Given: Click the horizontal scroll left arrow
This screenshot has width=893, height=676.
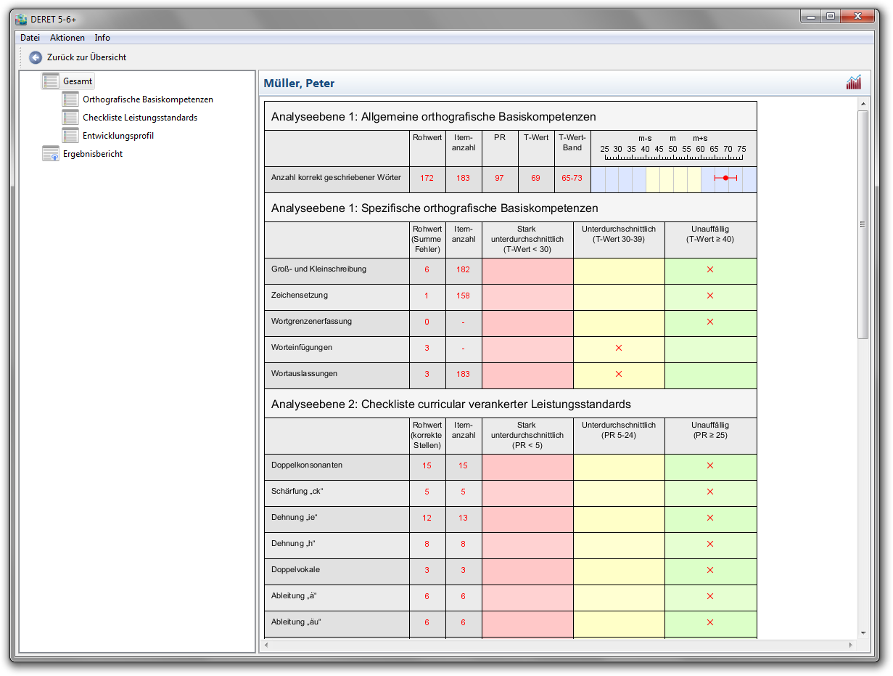Looking at the screenshot, I should [x=267, y=645].
